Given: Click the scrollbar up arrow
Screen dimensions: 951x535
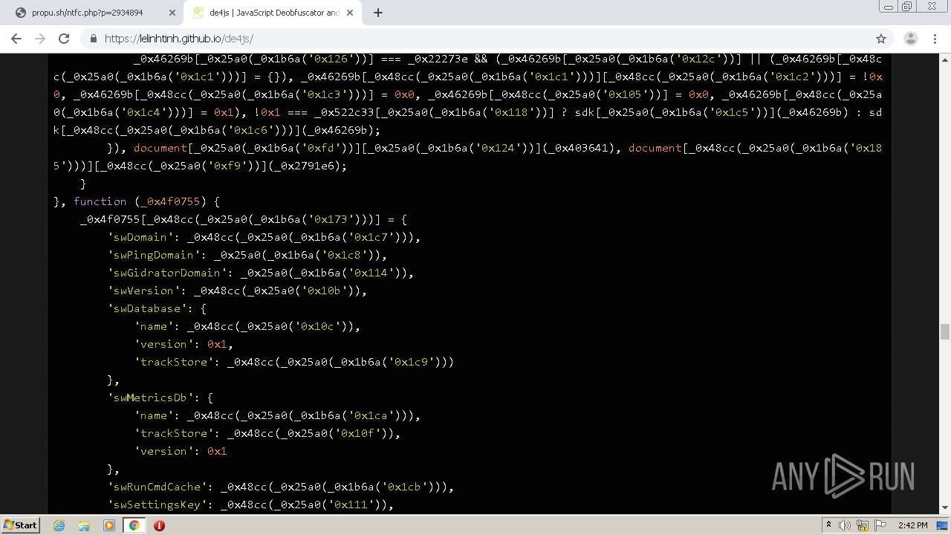Looking at the screenshot, I should pyautogui.click(x=945, y=59).
